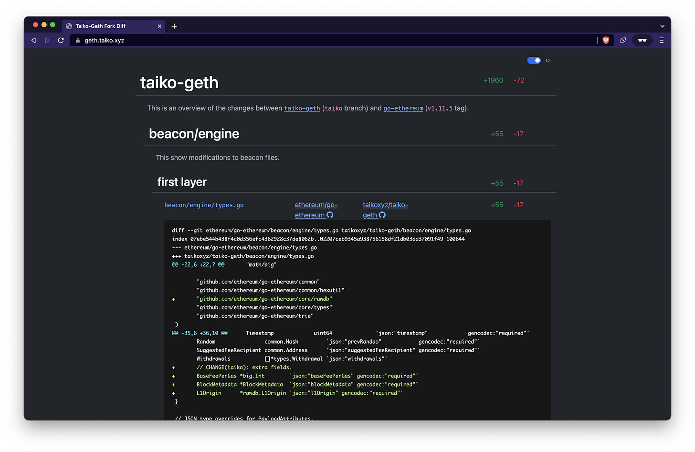Collapse the taiko-geth main heading
This screenshot has width=695, height=452.
pyautogui.click(x=179, y=83)
